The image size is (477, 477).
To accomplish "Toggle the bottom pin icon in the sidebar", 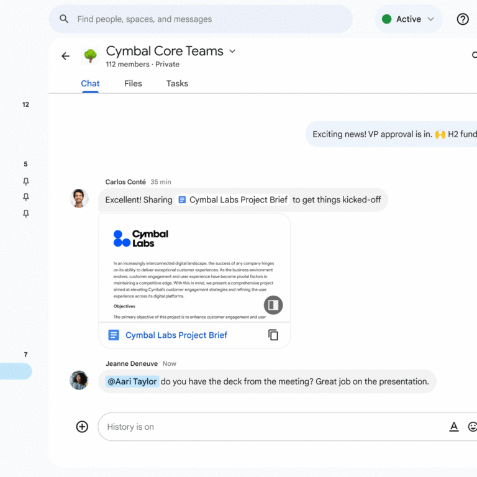I will (25, 213).
